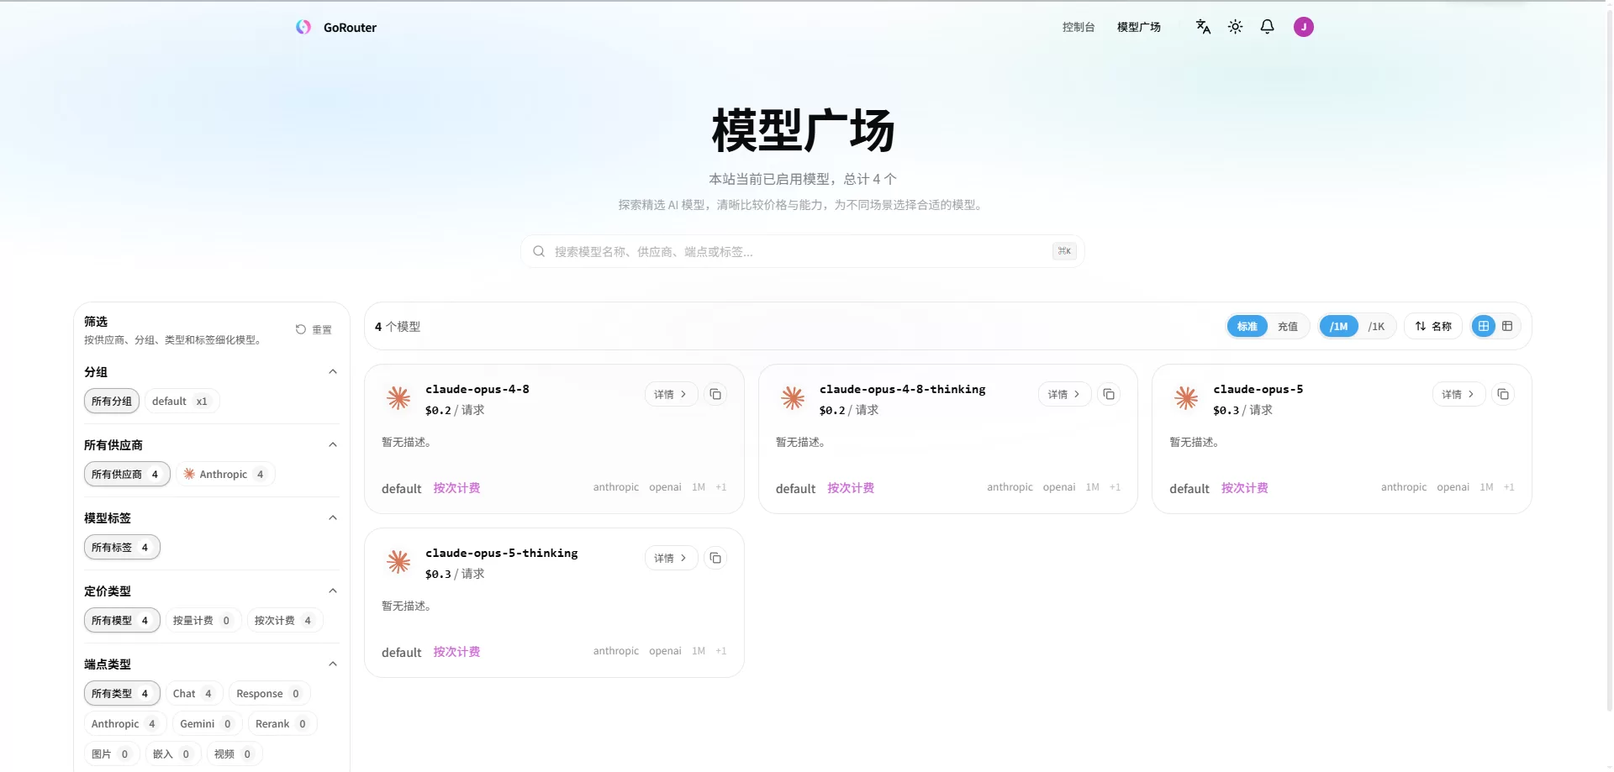Open the 控制台 navigation item
This screenshot has height=772, width=1614.
tap(1079, 27)
